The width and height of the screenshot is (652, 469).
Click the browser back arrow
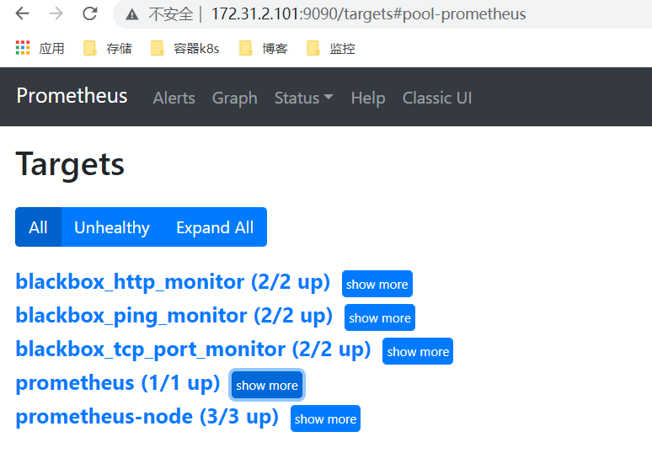point(23,13)
